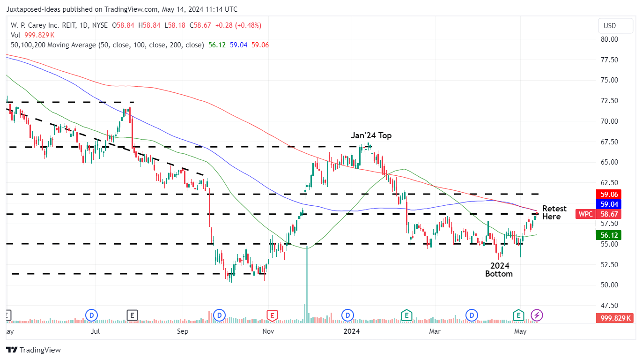Click the 65.00 price axis label
Viewport: 642px width, 360px height.
pos(609,162)
